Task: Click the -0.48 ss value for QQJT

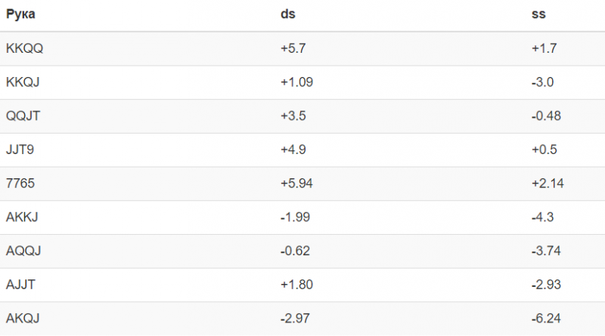Action: (x=546, y=116)
